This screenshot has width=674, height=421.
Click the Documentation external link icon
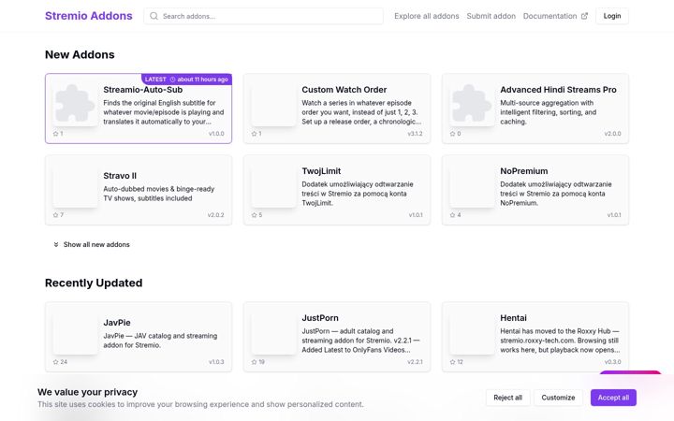584,16
